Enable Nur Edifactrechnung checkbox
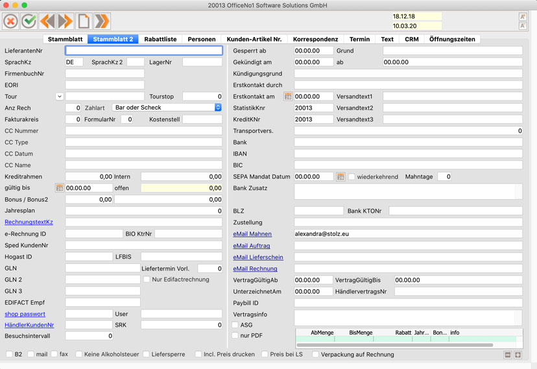The width and height of the screenshot is (537, 369). (x=147, y=280)
